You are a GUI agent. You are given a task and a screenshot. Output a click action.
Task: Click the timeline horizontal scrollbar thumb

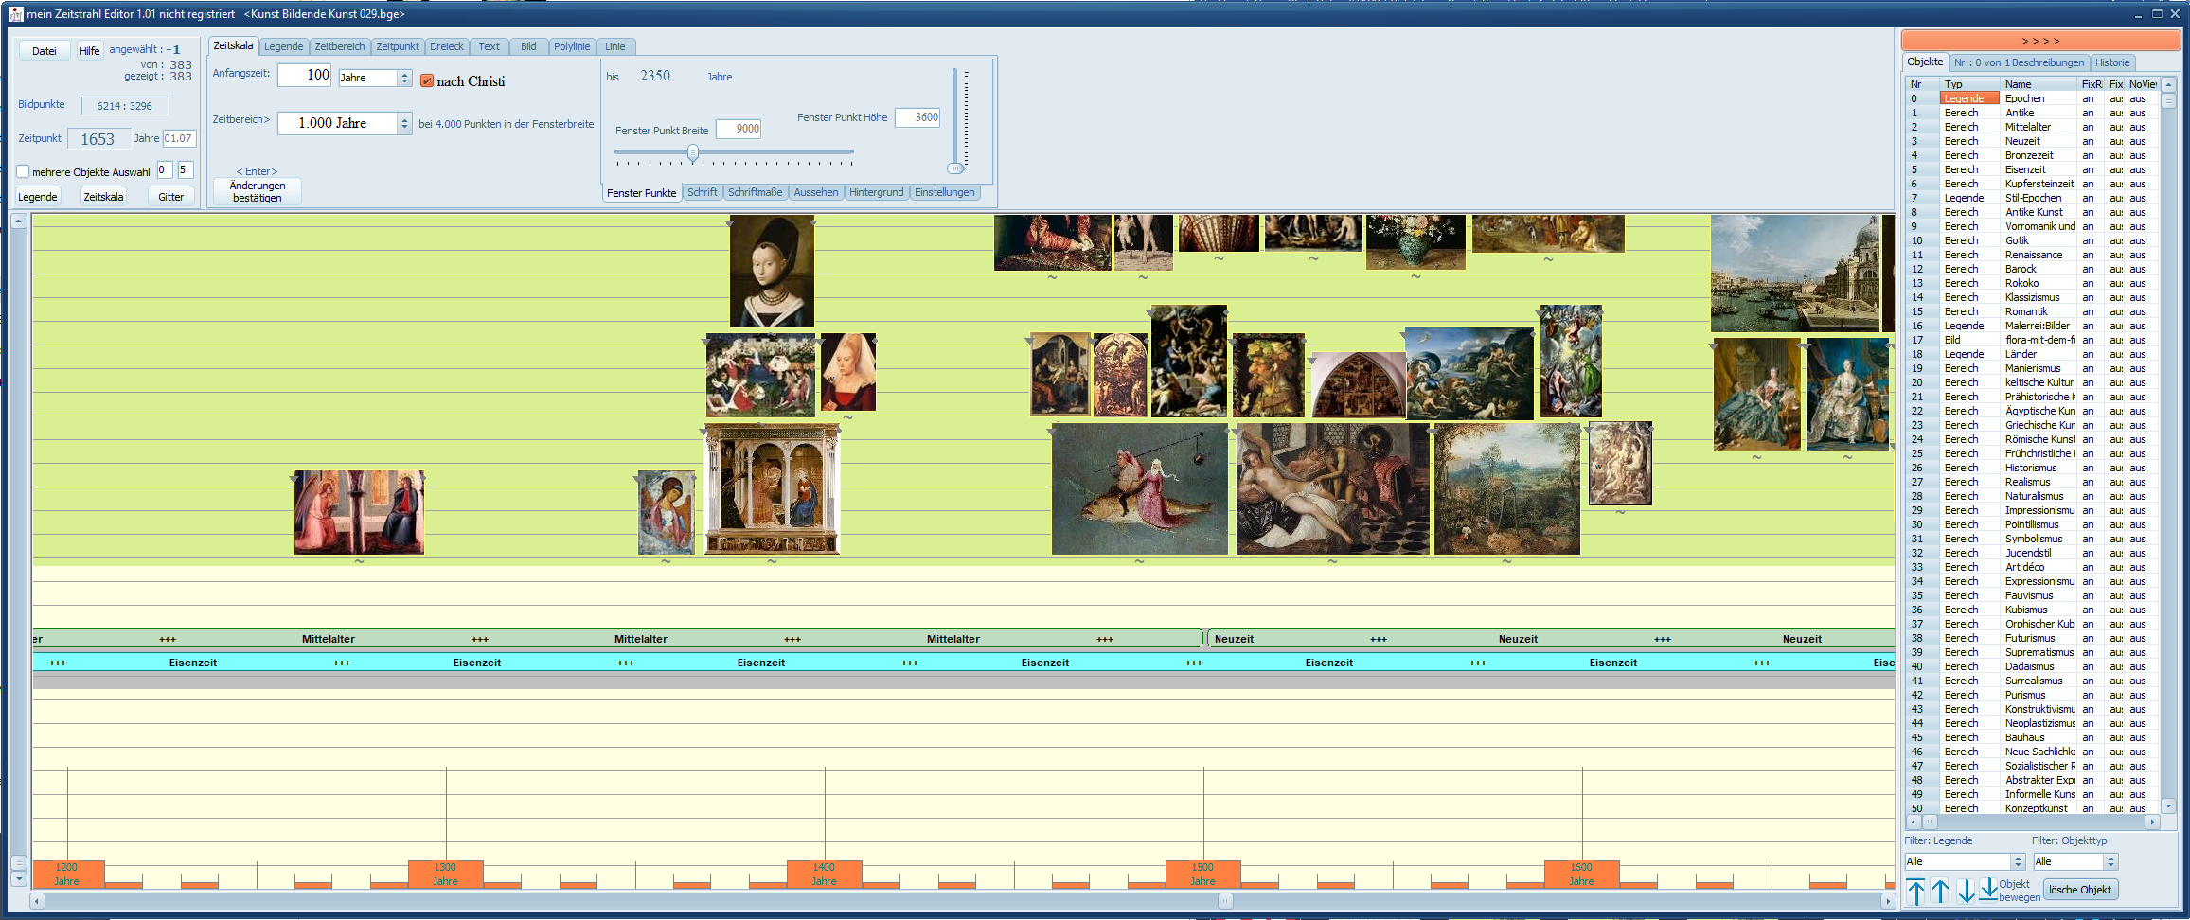(x=1225, y=901)
